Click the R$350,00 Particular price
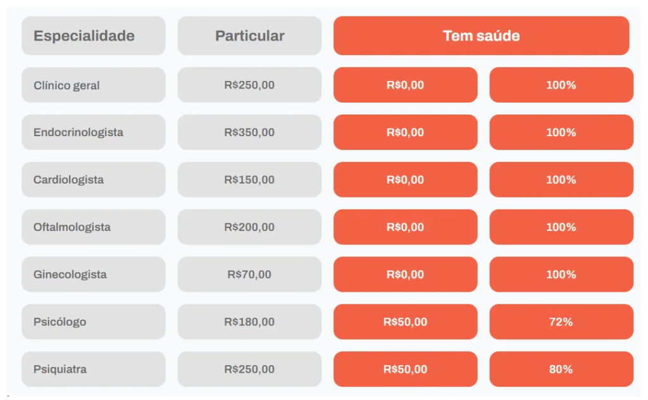Image resolution: width=648 pixels, height=400 pixels. pyautogui.click(x=249, y=132)
